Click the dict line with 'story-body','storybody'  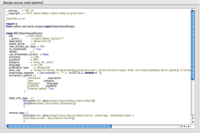coord(49,104)
